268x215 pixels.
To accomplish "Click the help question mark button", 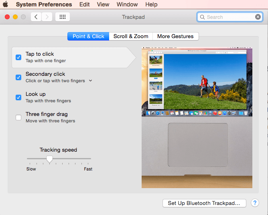I will point(255,203).
